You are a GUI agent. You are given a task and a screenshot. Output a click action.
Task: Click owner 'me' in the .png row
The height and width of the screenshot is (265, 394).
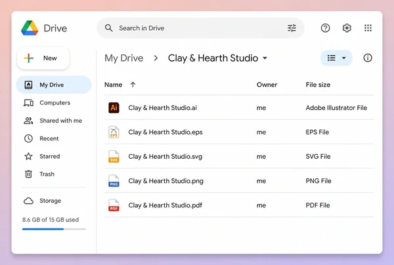point(261,181)
